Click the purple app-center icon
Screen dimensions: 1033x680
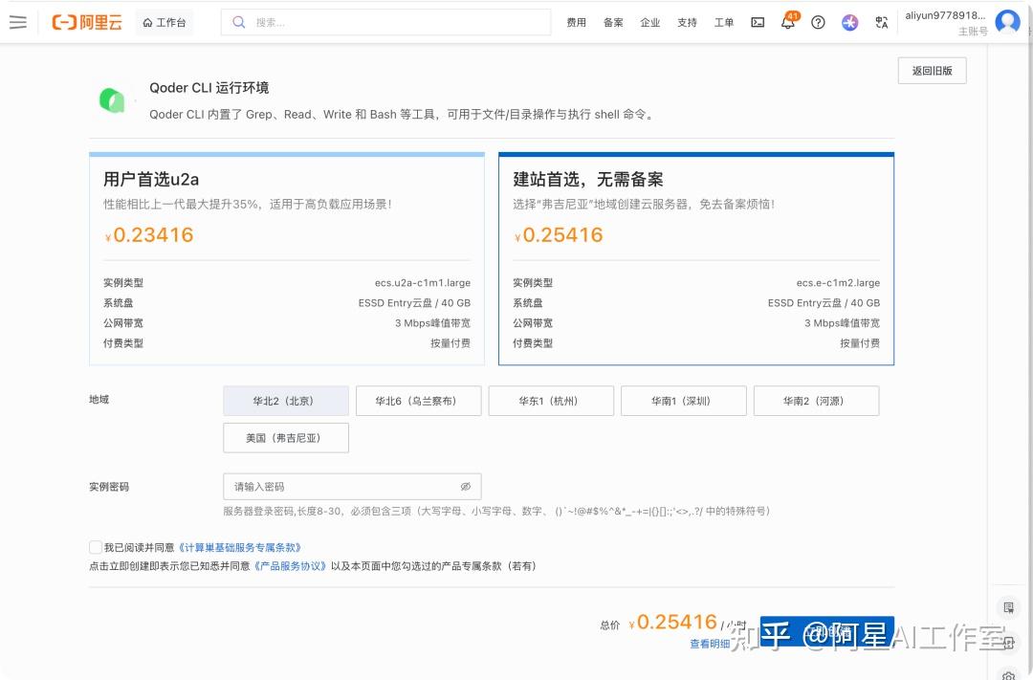[849, 22]
